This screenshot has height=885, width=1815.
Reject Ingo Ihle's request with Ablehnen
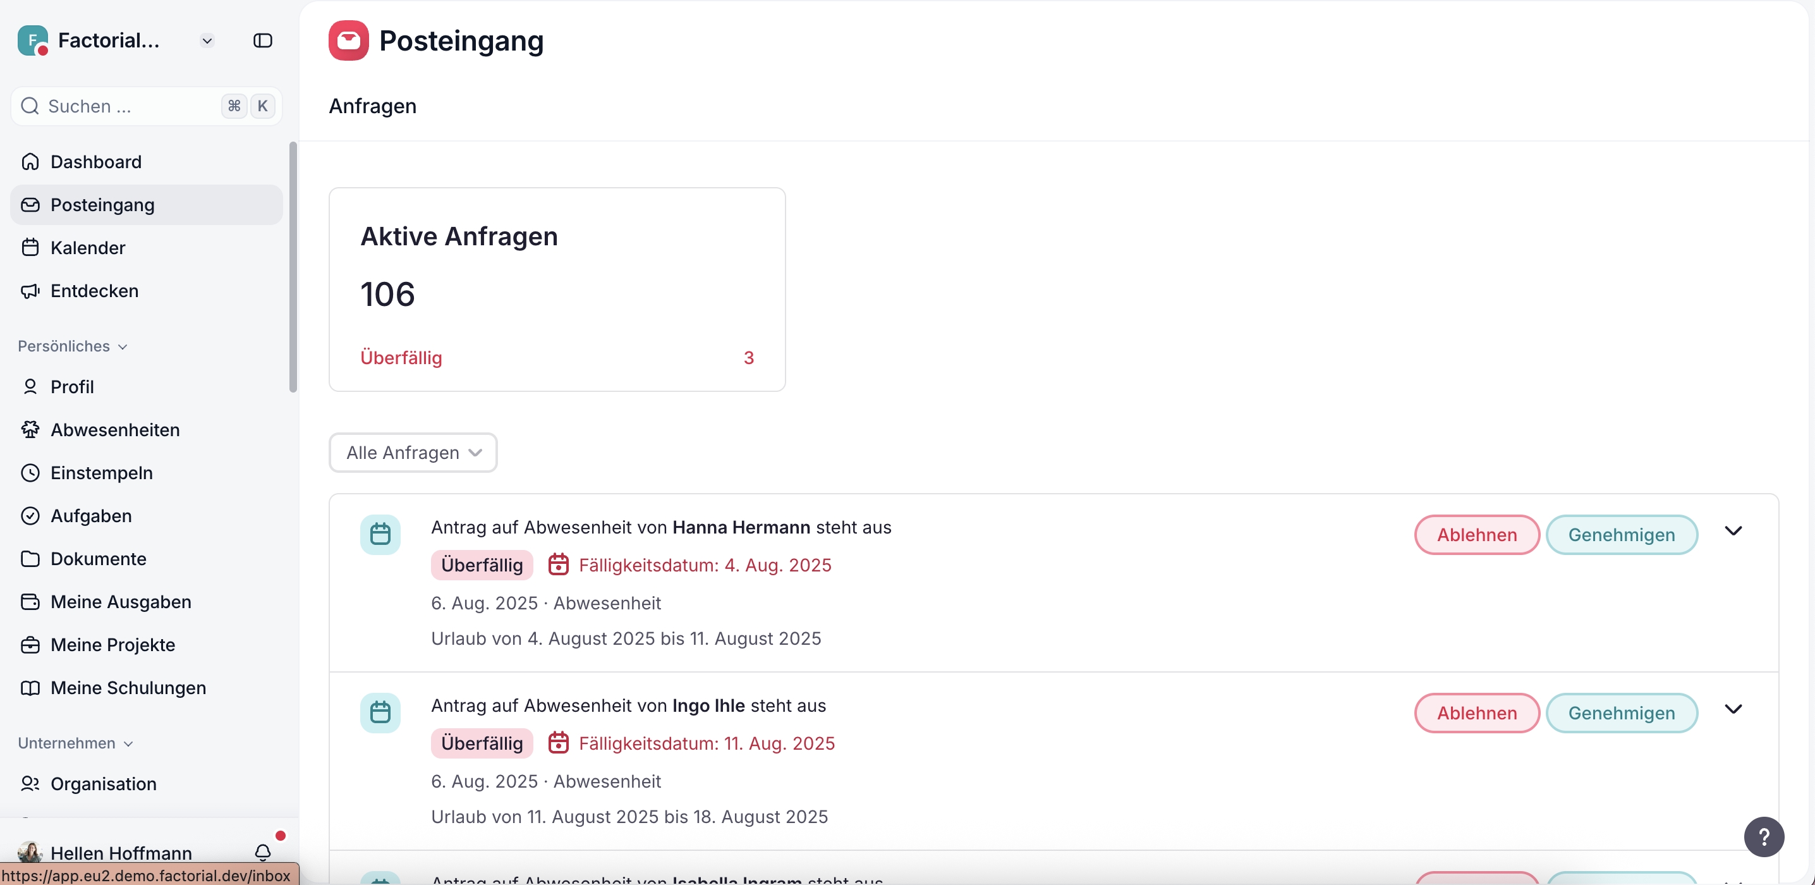(x=1476, y=713)
